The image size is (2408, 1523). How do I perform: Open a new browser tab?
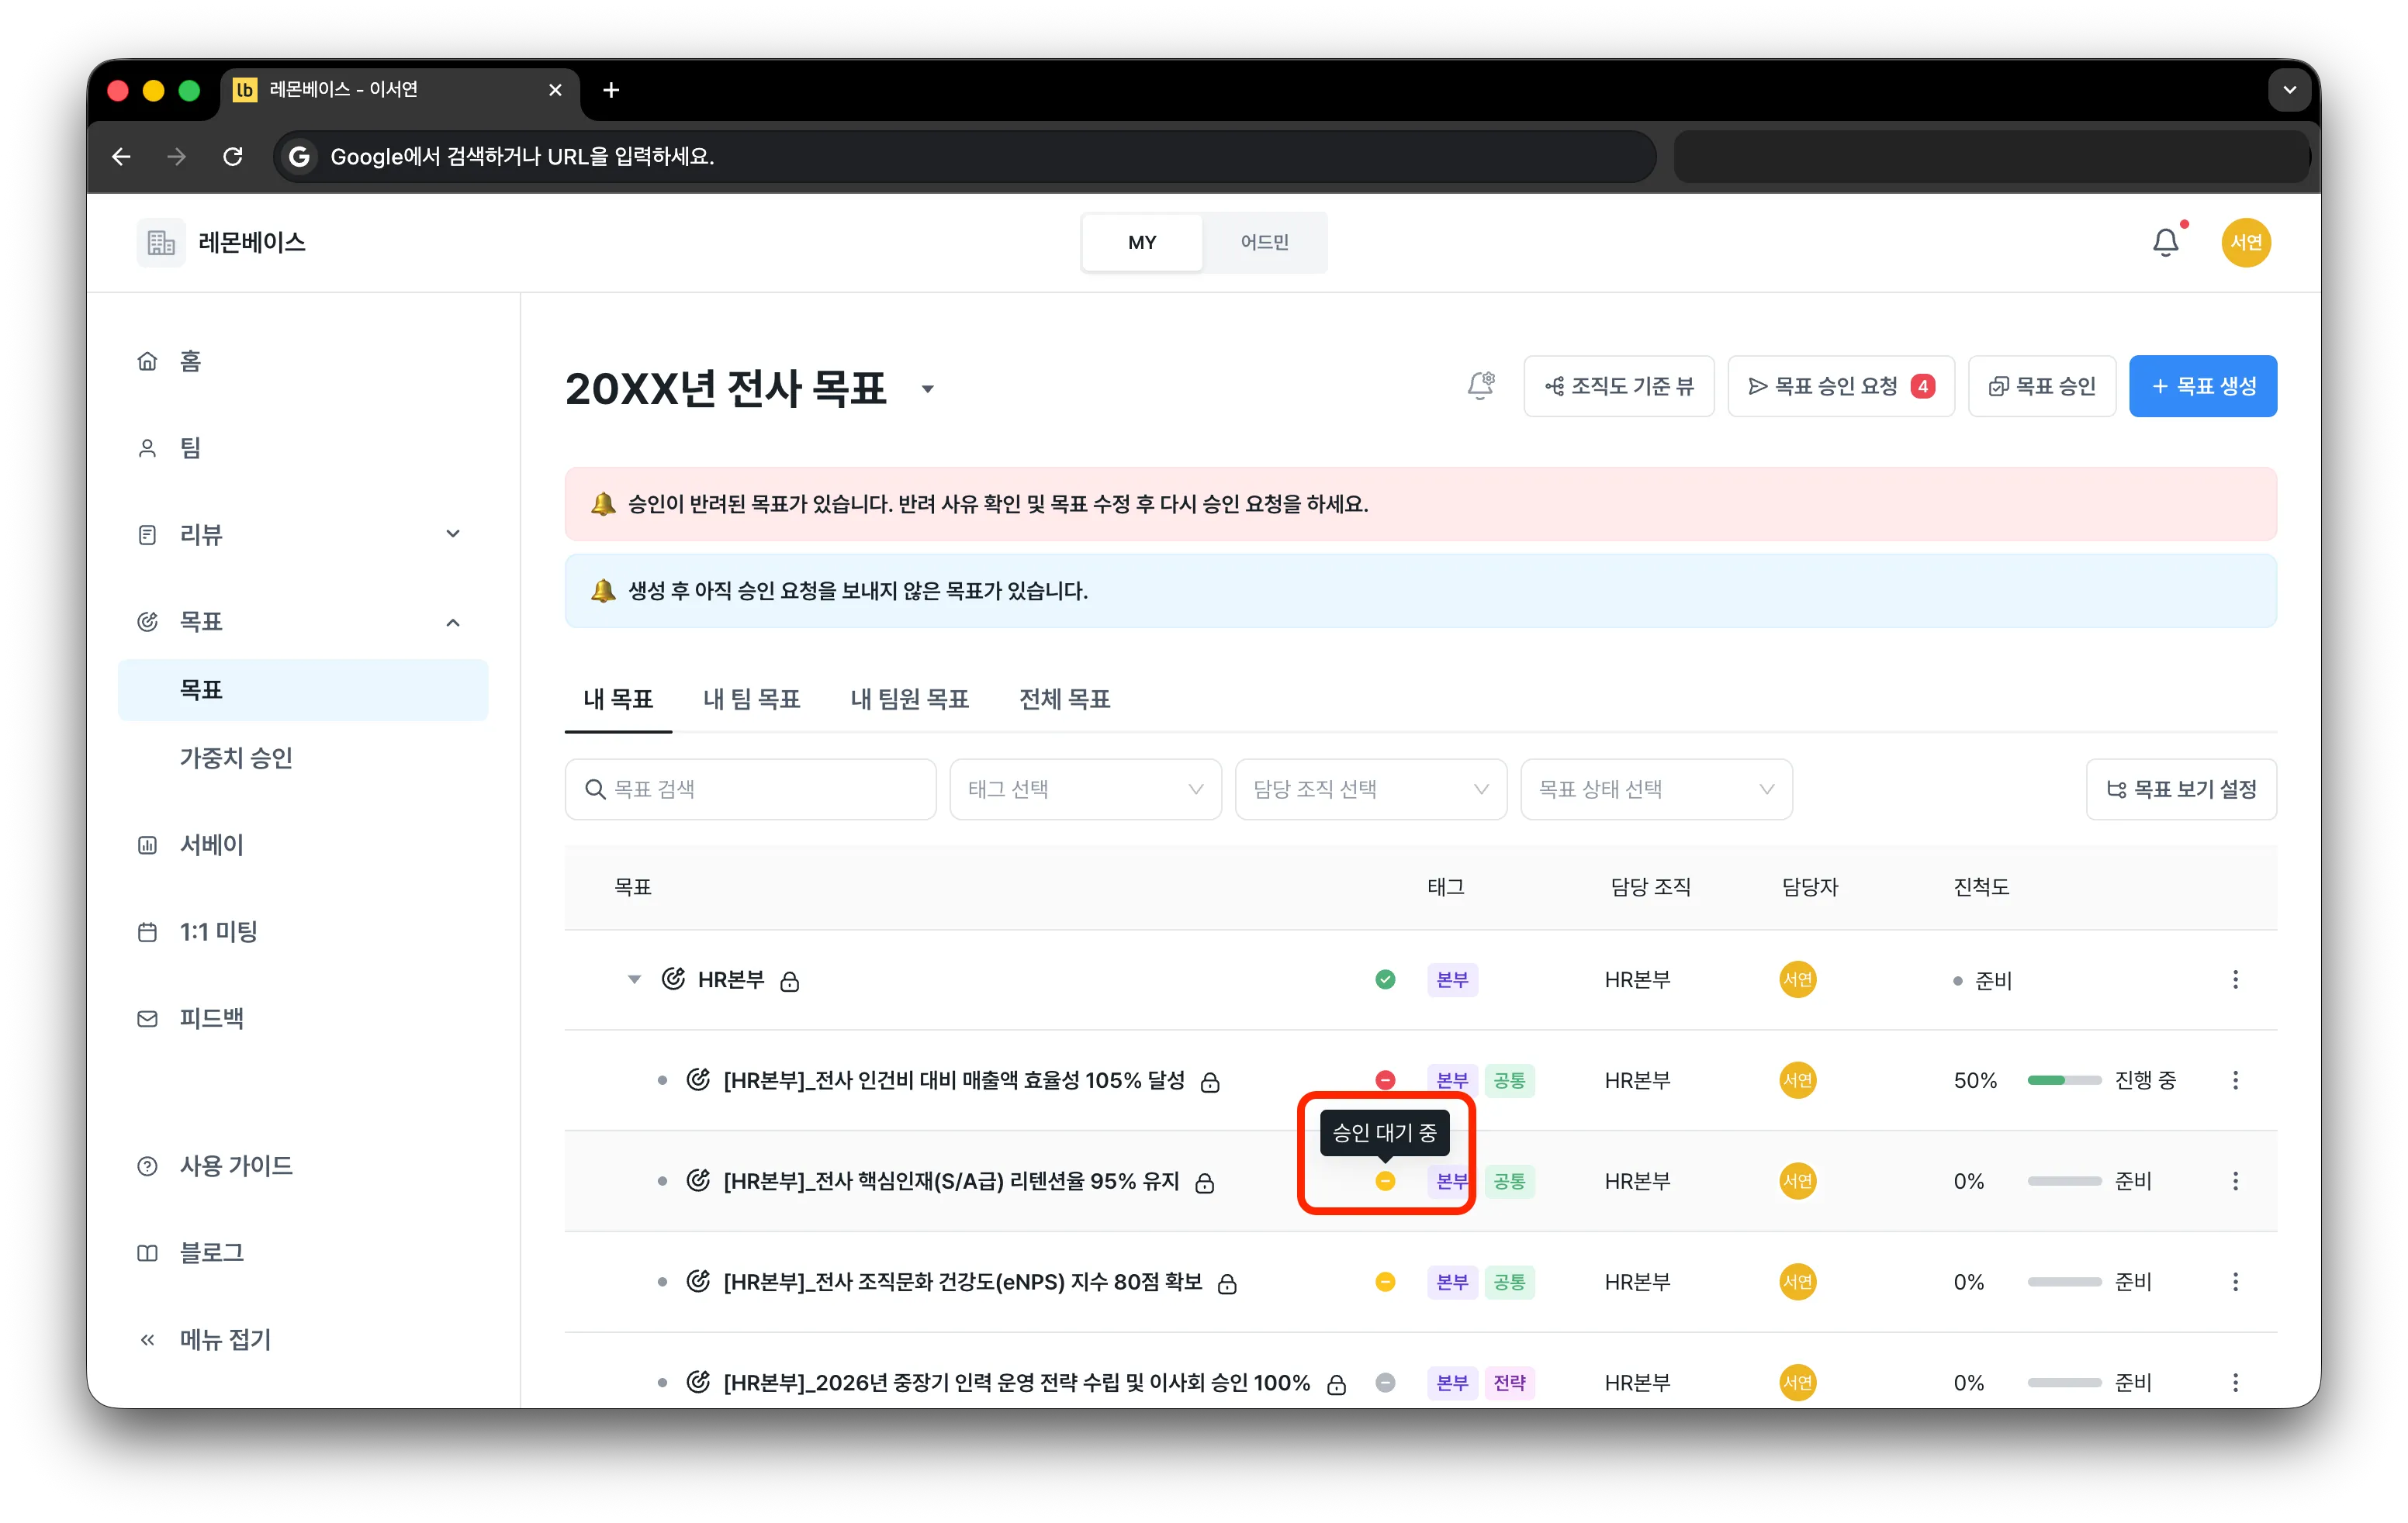[x=611, y=90]
